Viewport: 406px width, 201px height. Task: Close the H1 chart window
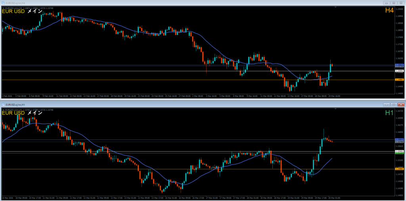(400, 104)
